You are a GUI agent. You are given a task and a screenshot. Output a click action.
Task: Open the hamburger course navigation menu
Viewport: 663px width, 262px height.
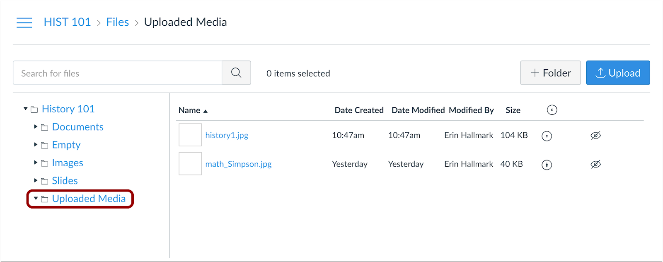(24, 22)
